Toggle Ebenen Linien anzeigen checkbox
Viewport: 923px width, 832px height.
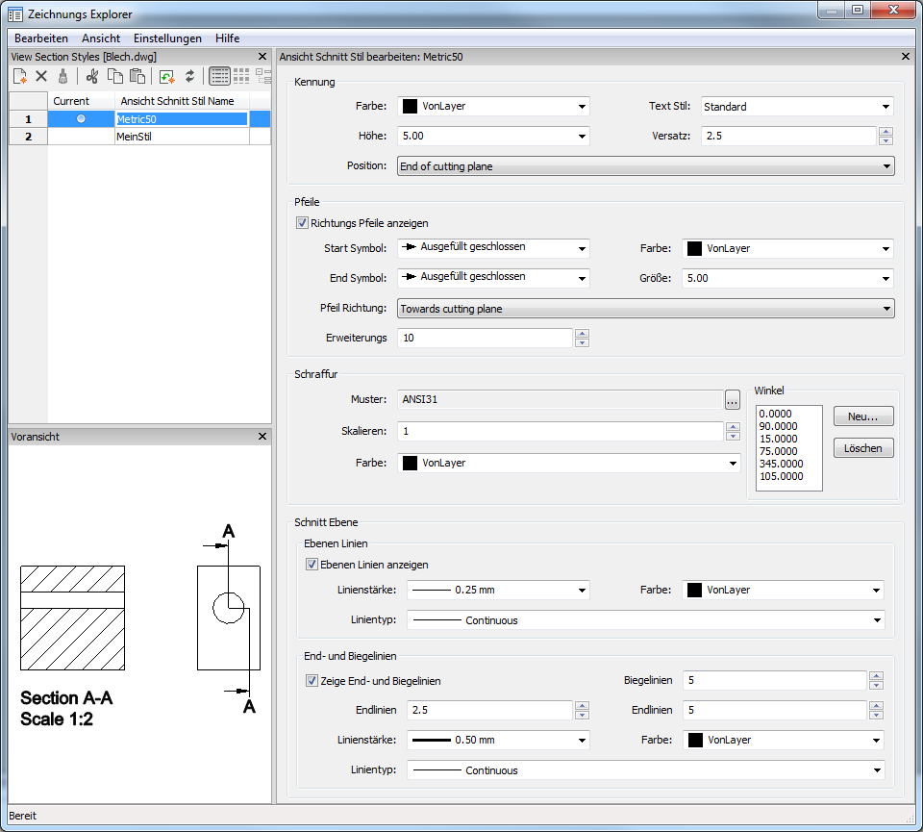pyautogui.click(x=312, y=565)
